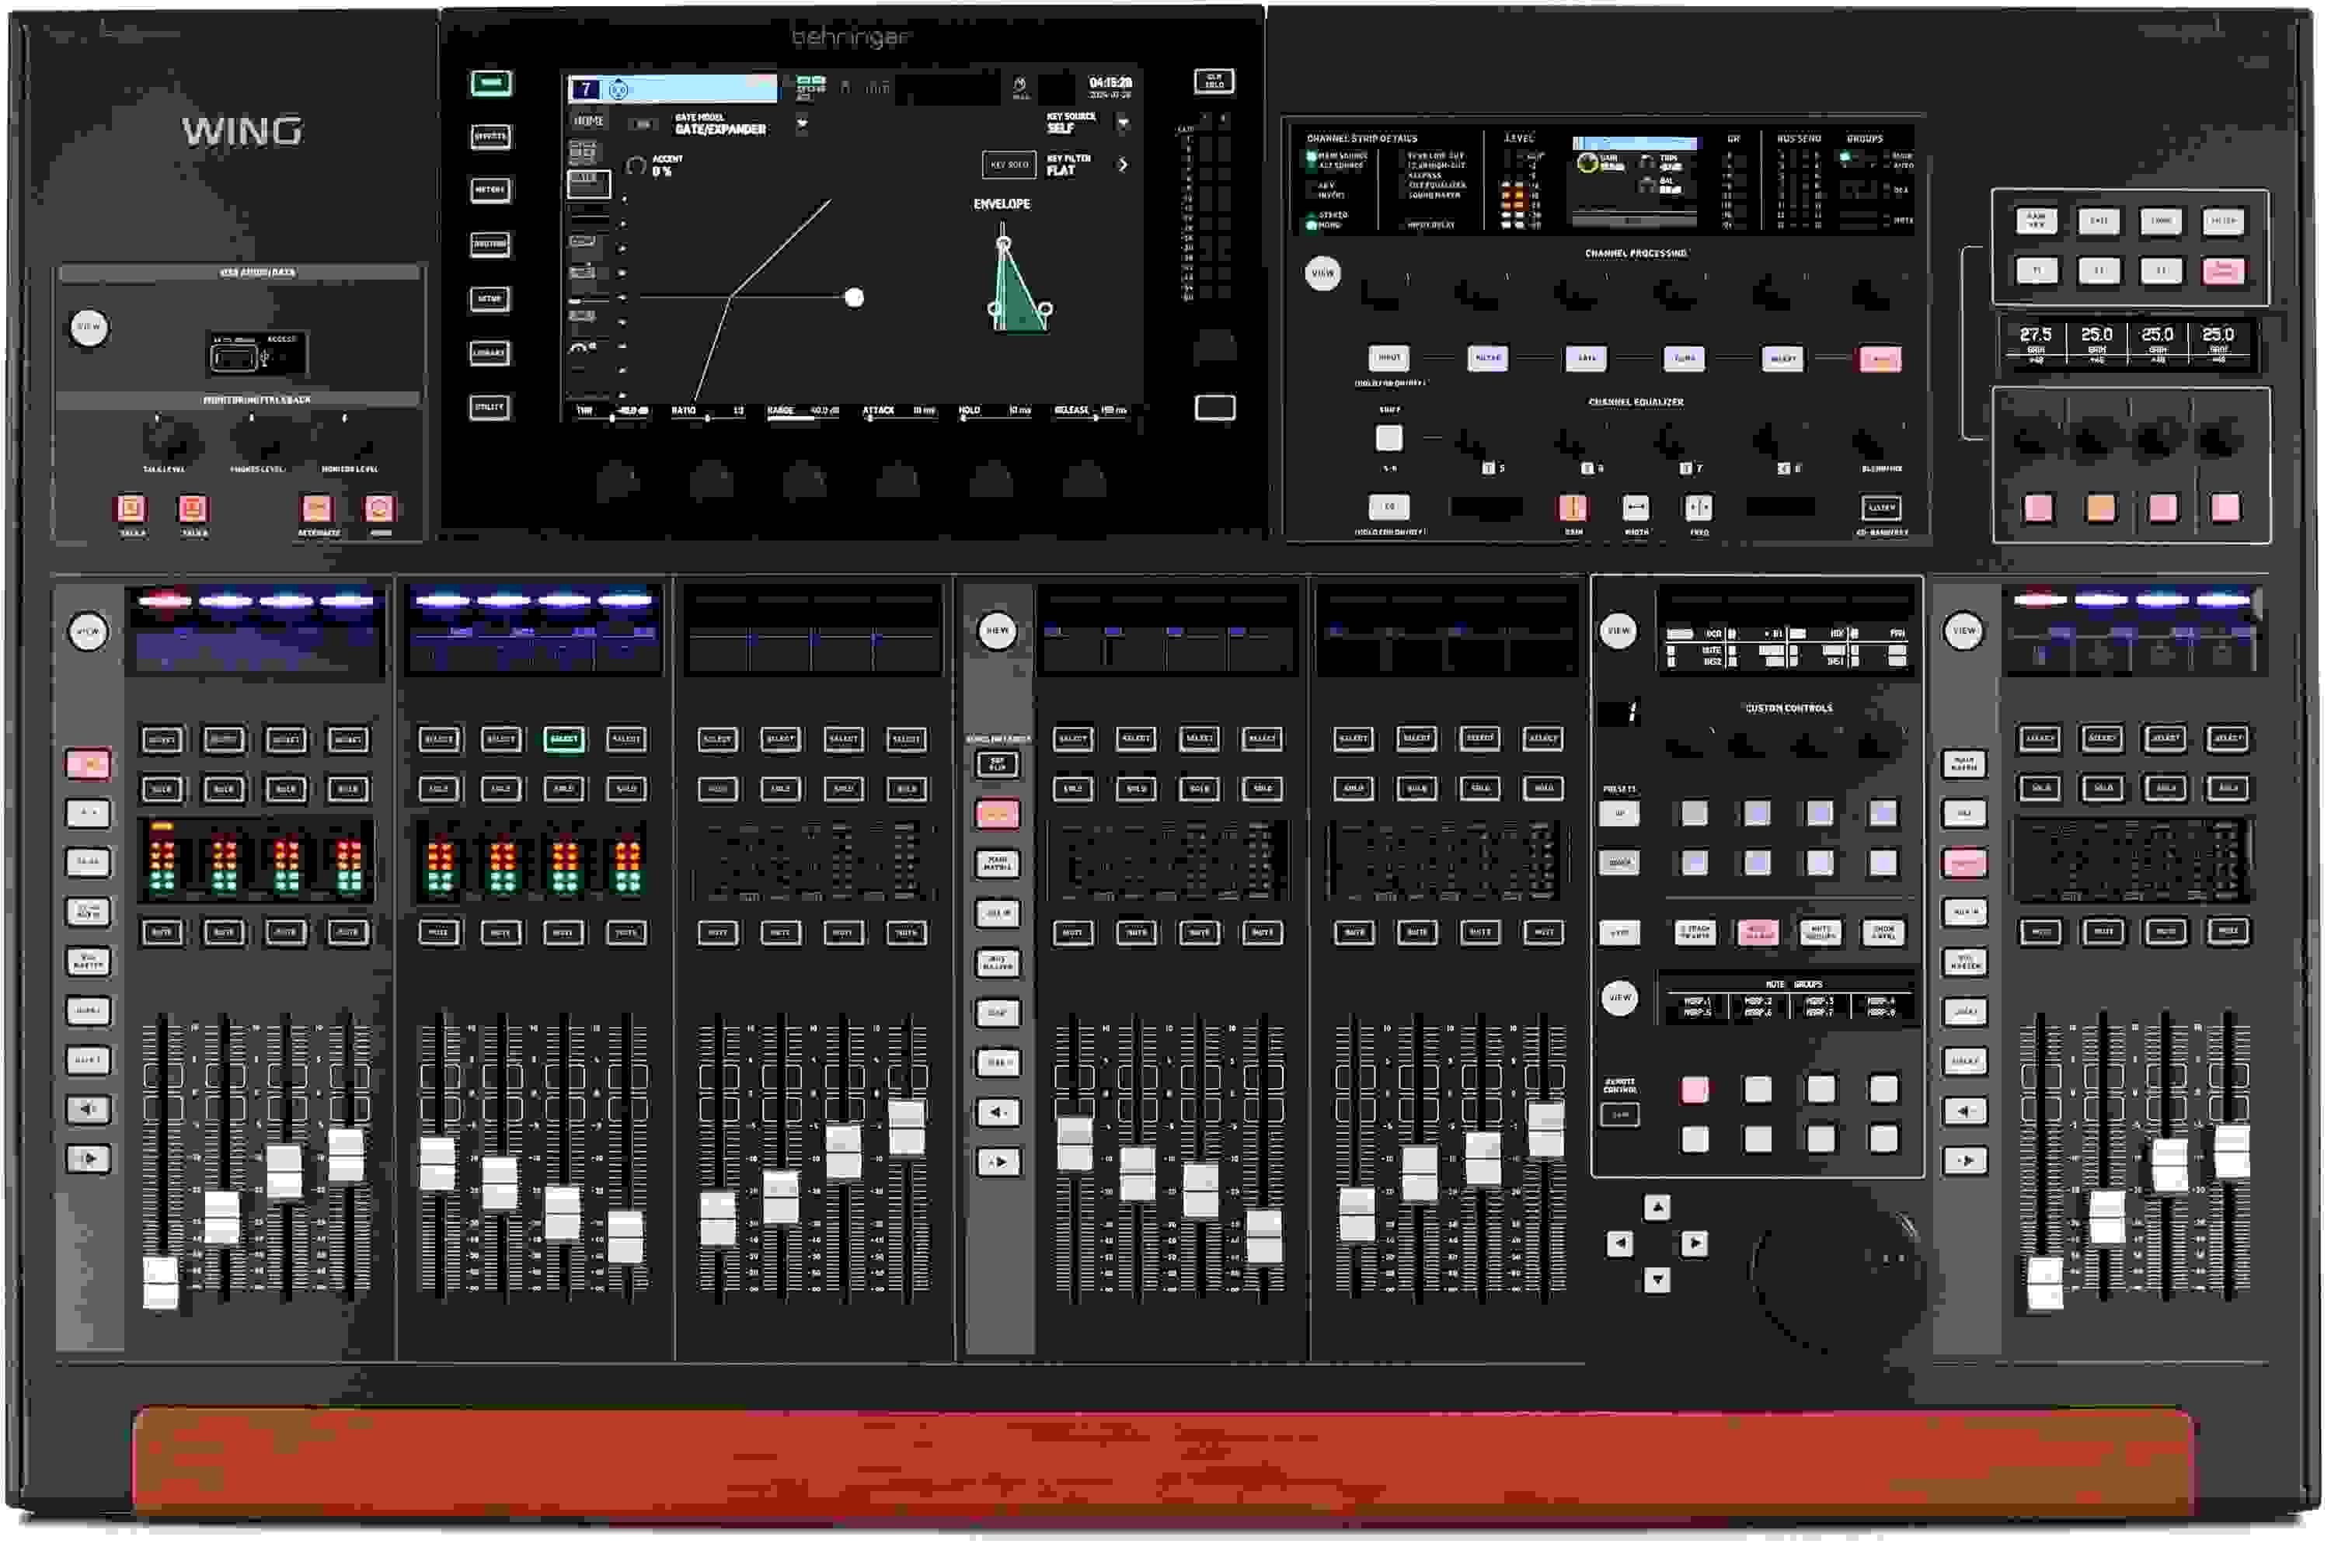2331x1568 pixels.
Task: Grab the gate threshold handle on the graph
Action: [855, 298]
